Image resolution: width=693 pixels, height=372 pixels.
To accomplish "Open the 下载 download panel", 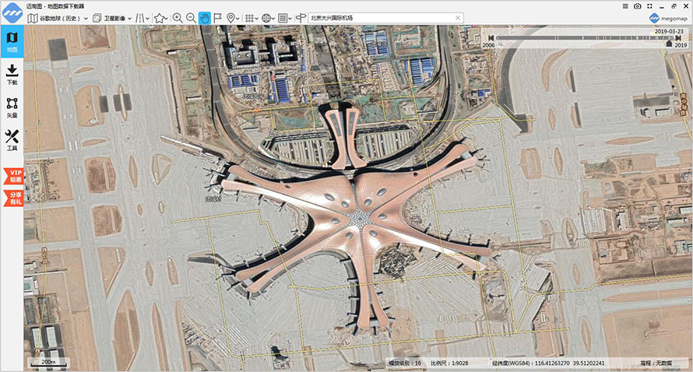I will point(12,75).
